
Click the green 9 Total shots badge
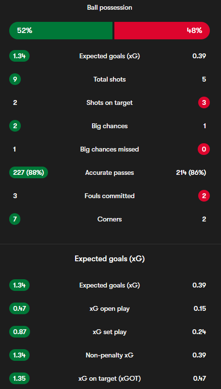15,79
